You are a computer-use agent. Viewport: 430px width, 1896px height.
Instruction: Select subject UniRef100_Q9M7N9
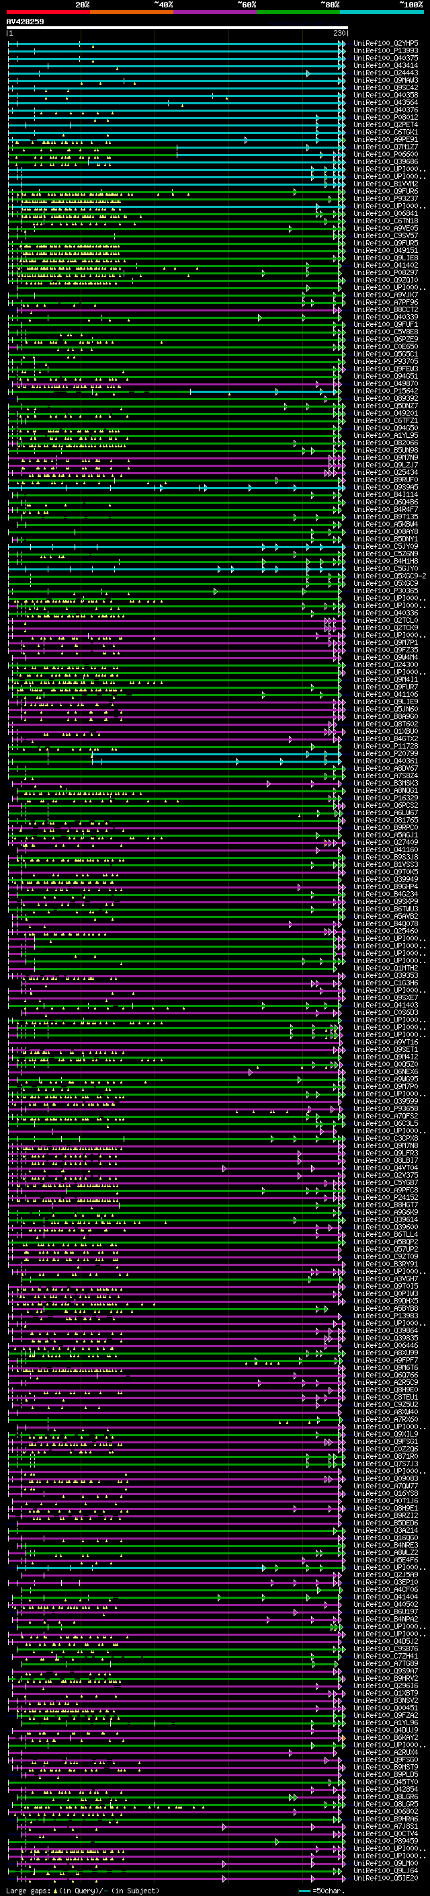(386, 458)
